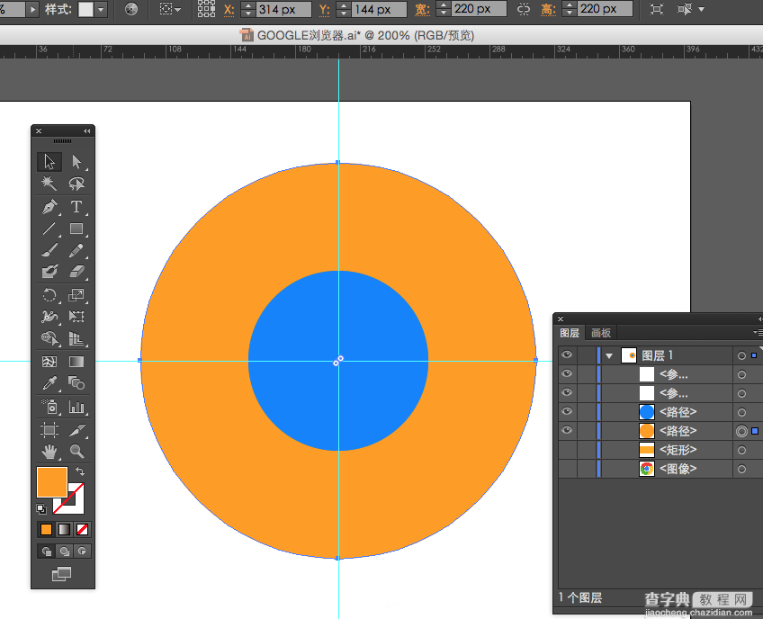Switch to the 图层 tab
This screenshot has height=619, width=763.
coord(570,333)
